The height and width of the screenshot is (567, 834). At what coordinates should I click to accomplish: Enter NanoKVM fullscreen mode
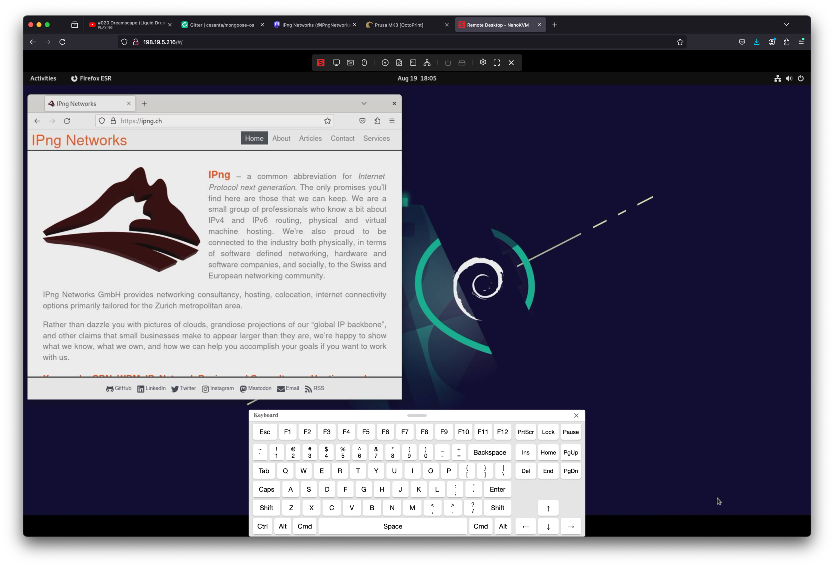(x=497, y=63)
